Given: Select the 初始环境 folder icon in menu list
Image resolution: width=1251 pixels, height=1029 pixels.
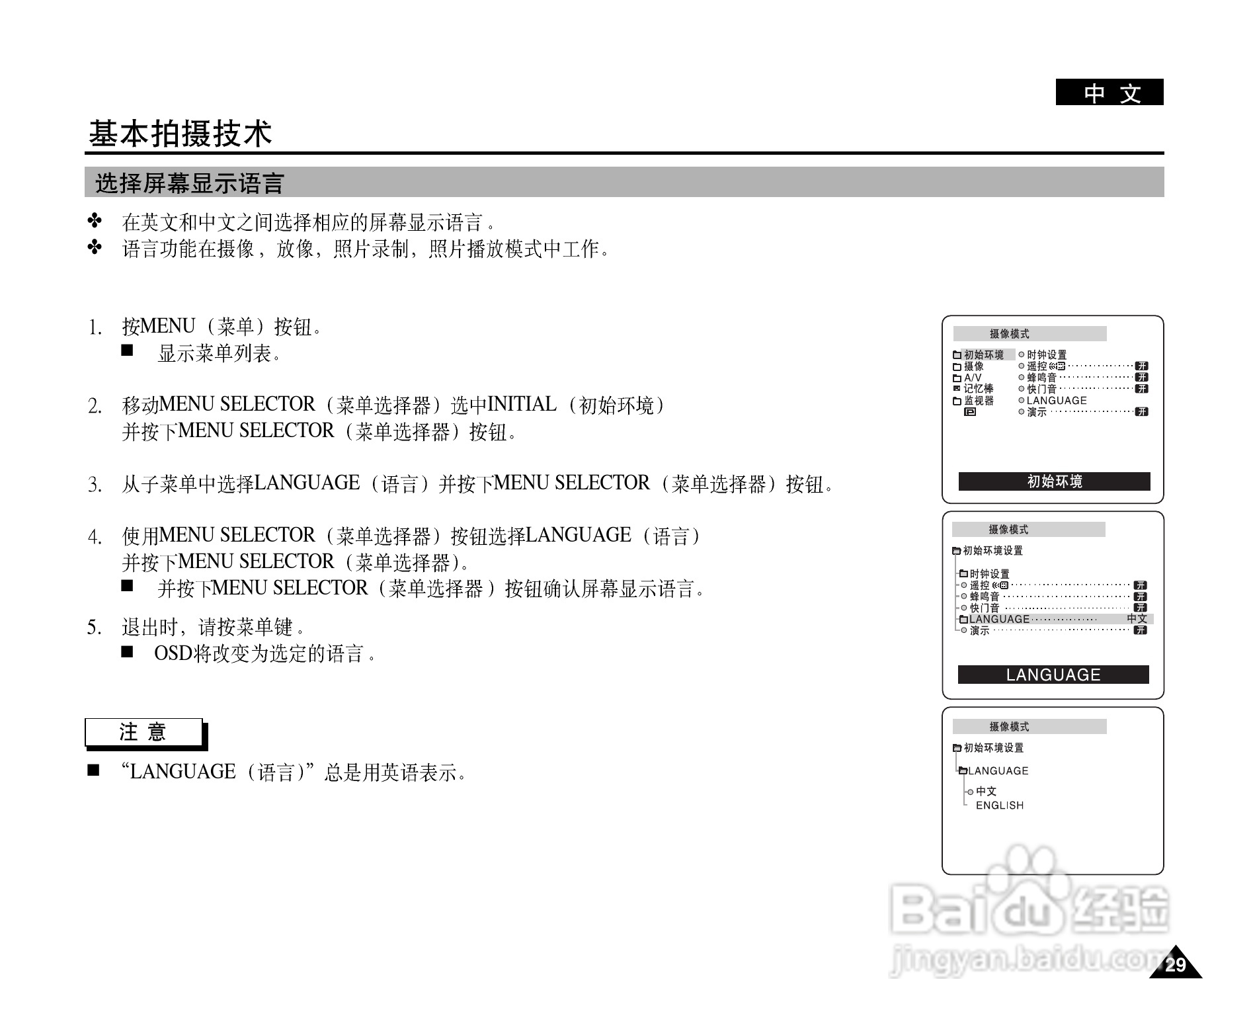Looking at the screenshot, I should point(957,354).
